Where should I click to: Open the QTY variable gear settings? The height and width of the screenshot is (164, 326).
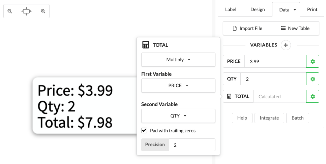pos(313,79)
